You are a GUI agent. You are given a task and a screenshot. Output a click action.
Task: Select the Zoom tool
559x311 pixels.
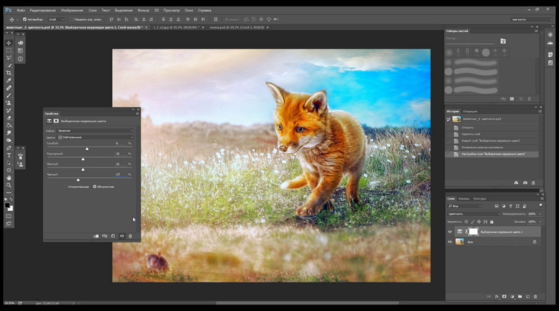tap(9, 185)
